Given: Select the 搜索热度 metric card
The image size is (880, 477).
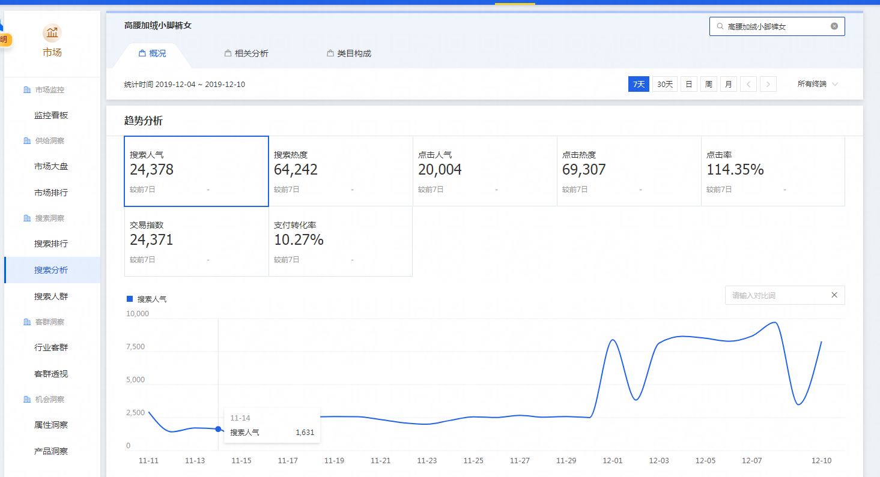Looking at the screenshot, I should [x=341, y=172].
